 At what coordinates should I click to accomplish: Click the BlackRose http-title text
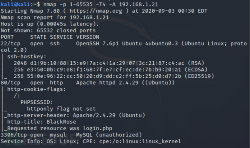(x=61, y=122)
